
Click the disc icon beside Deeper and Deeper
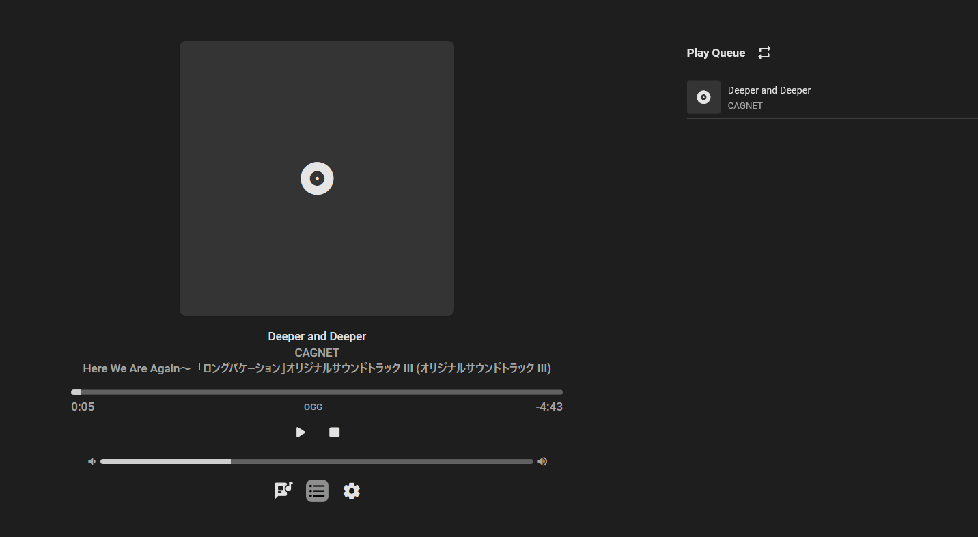pyautogui.click(x=703, y=96)
